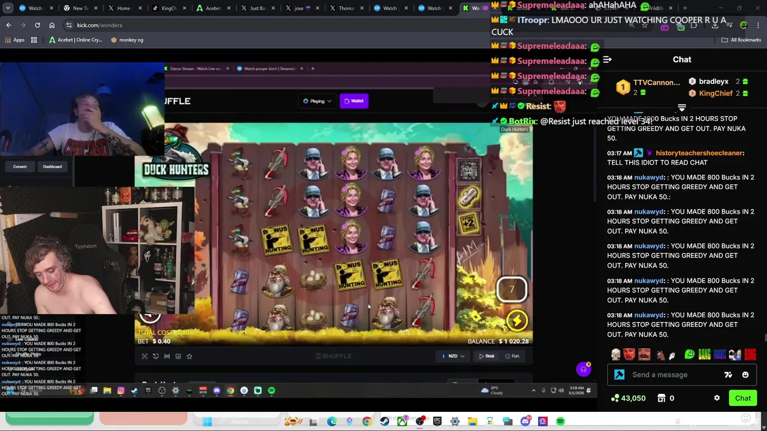Open a new tab in inner browser
Screen dimensions: 767x431
click(312, 69)
